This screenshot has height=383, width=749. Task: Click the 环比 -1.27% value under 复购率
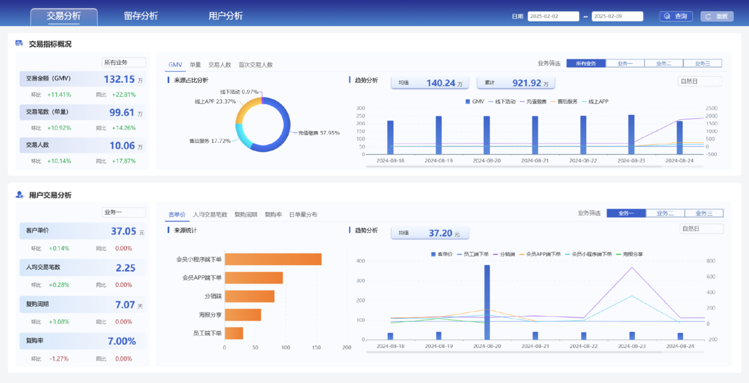pos(59,359)
